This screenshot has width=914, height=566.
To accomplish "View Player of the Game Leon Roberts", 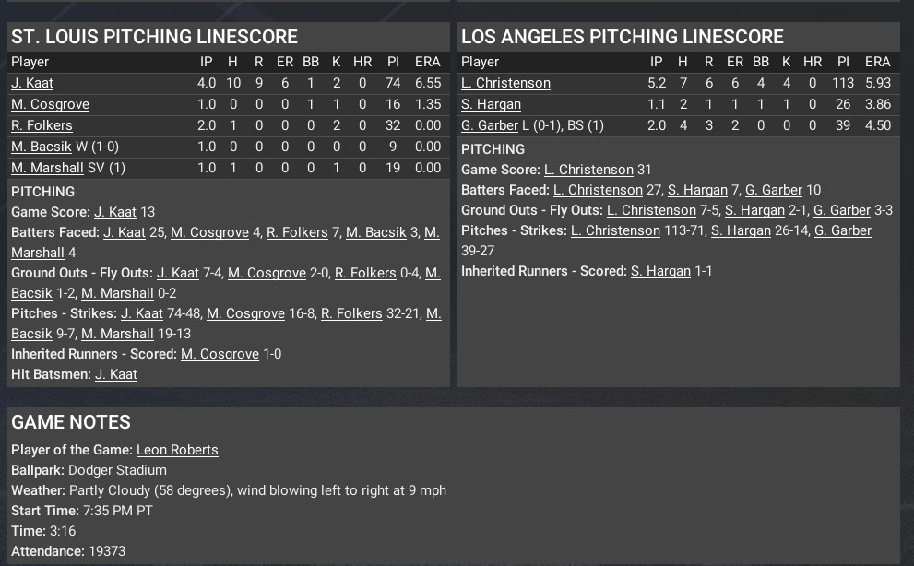I will point(177,450).
